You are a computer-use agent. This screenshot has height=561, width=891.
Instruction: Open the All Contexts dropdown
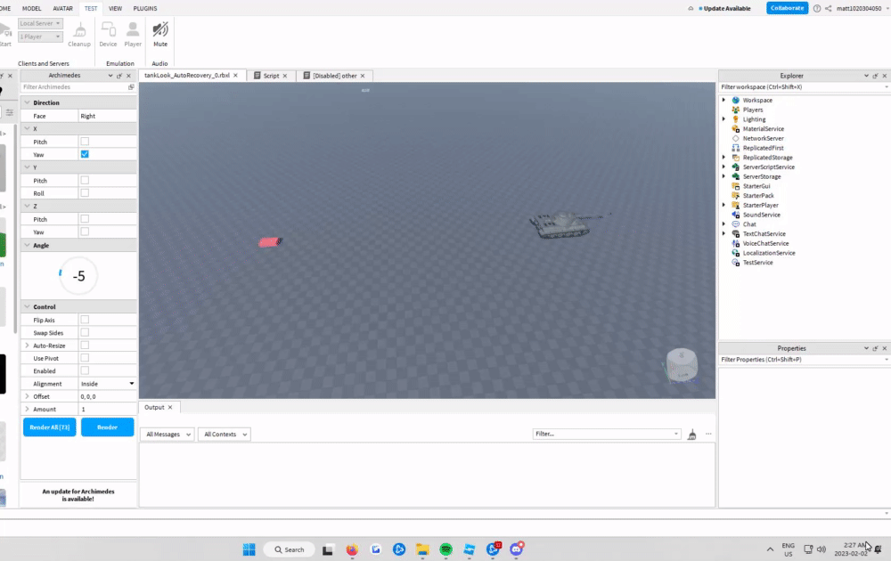225,435
